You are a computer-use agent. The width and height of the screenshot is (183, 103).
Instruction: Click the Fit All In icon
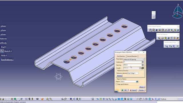point(101,99)
